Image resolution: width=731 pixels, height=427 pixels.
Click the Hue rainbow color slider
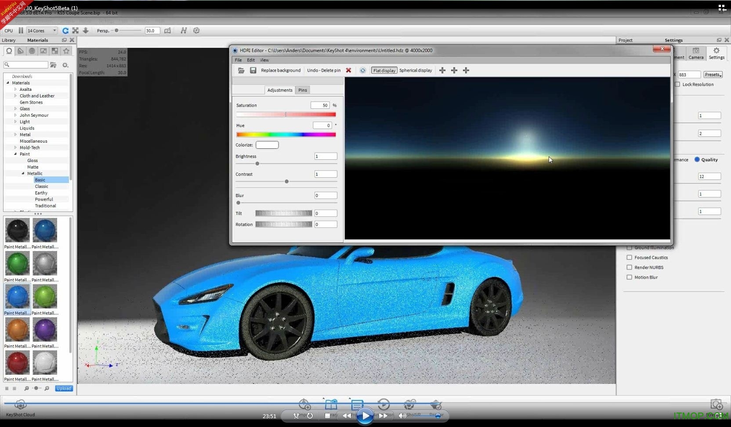click(x=286, y=135)
